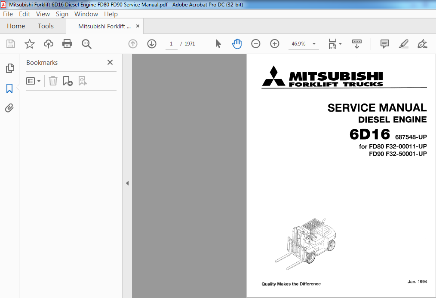Click the '687548-UP' serial text
The height and width of the screenshot is (298, 436).
pyautogui.click(x=411, y=137)
